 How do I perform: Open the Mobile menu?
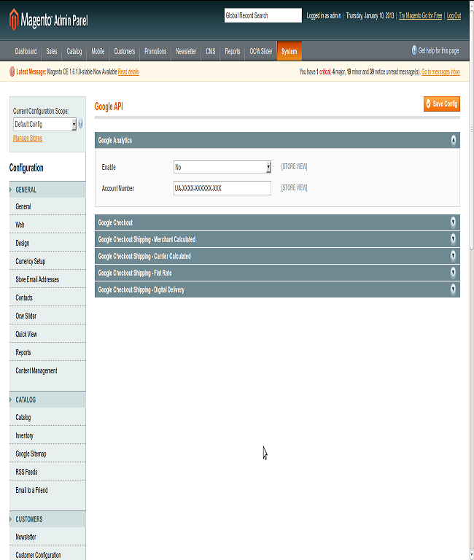pos(98,51)
